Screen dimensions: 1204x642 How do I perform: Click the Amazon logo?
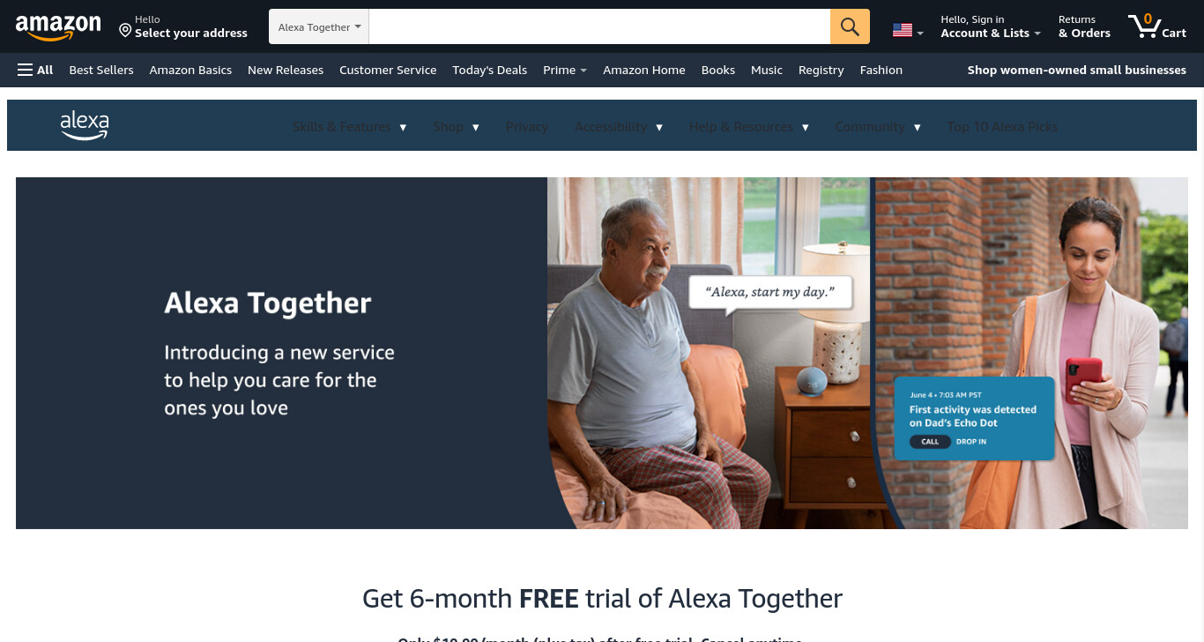coord(58,27)
